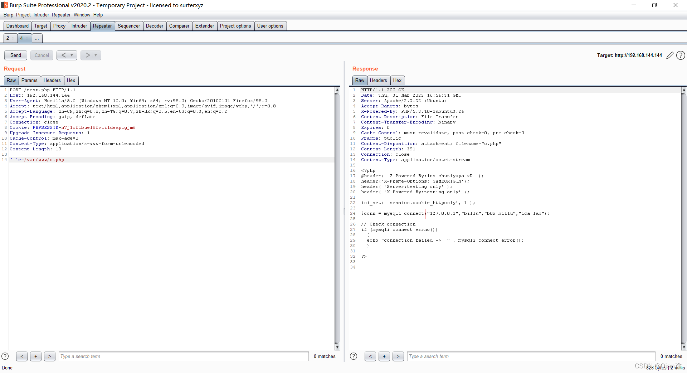Focus the request search term field
Image resolution: width=687 pixels, height=373 pixels.
pyautogui.click(x=184, y=356)
